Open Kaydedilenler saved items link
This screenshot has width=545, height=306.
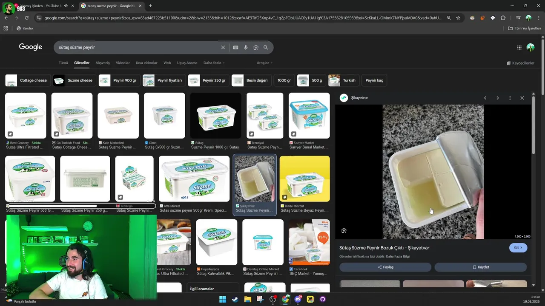click(520, 63)
